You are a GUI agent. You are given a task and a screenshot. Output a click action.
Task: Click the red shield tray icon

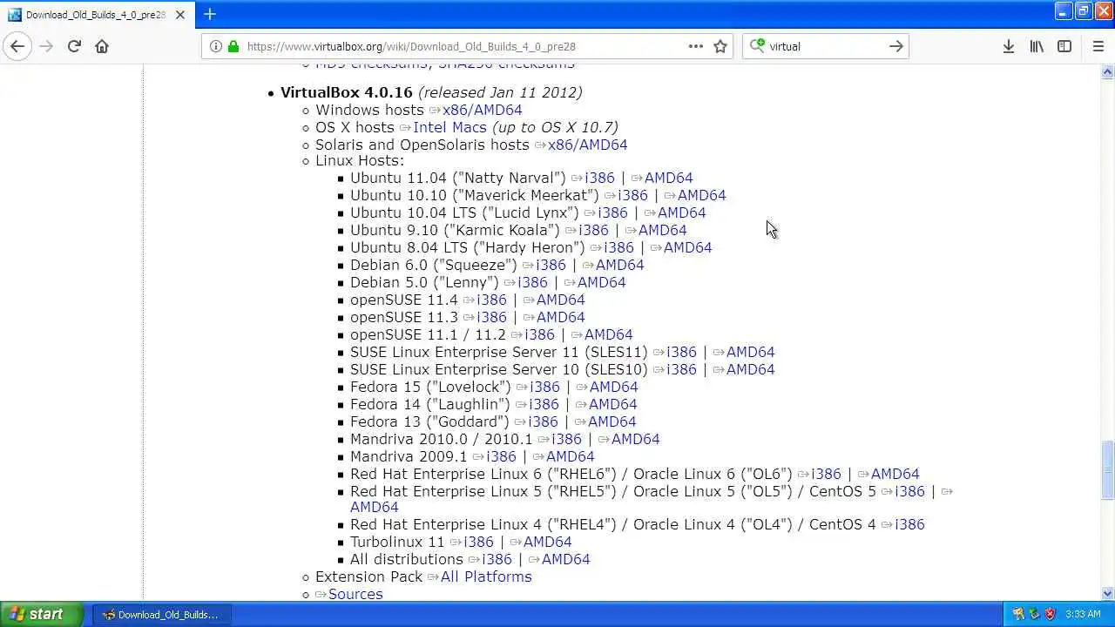(x=1050, y=614)
